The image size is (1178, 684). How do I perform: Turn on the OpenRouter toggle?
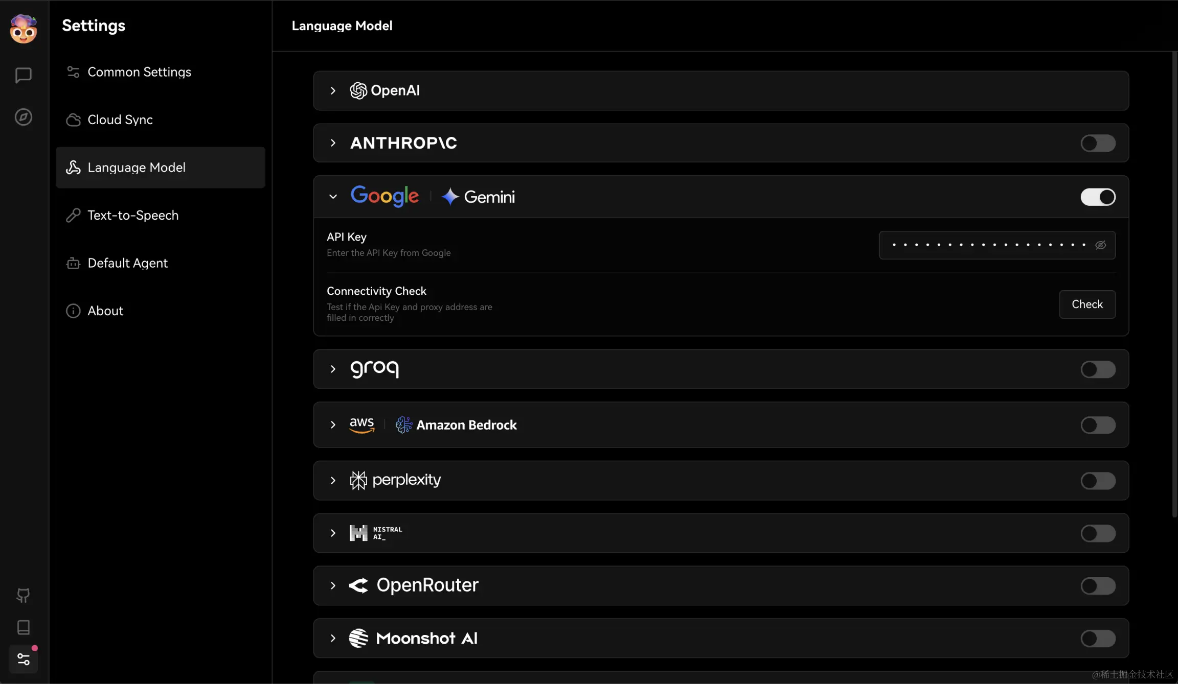pos(1098,585)
